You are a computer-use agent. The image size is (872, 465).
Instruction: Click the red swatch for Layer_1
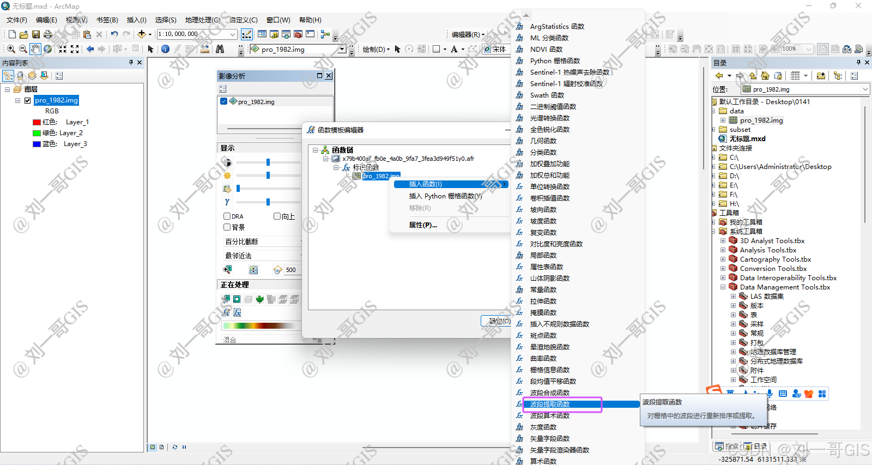(x=37, y=123)
